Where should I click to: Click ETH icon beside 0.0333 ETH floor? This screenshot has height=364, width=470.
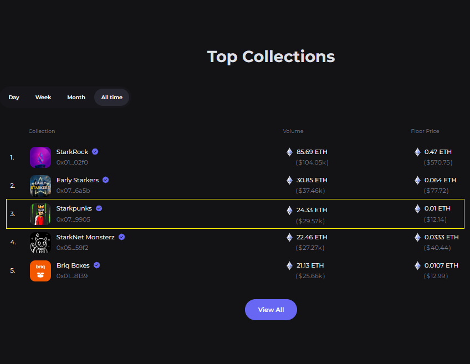[x=417, y=237]
